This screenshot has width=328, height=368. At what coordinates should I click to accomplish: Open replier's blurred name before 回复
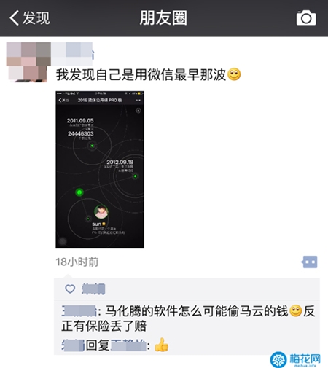(x=73, y=345)
